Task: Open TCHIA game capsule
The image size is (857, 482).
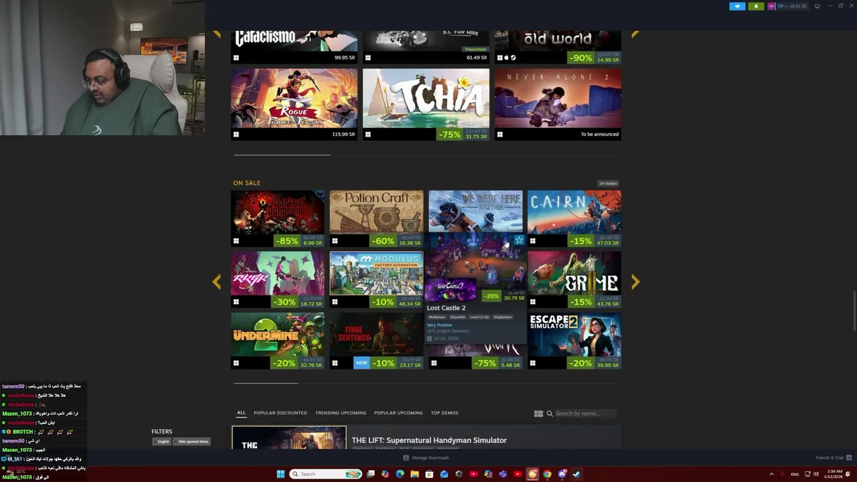Action: (426, 104)
